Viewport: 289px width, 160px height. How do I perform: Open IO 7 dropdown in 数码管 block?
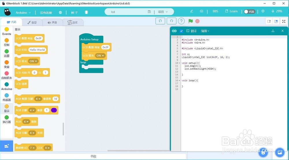(x=32, y=148)
